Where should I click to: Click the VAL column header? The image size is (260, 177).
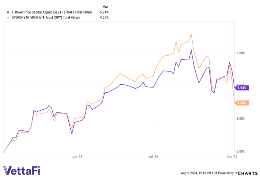click(106, 7)
